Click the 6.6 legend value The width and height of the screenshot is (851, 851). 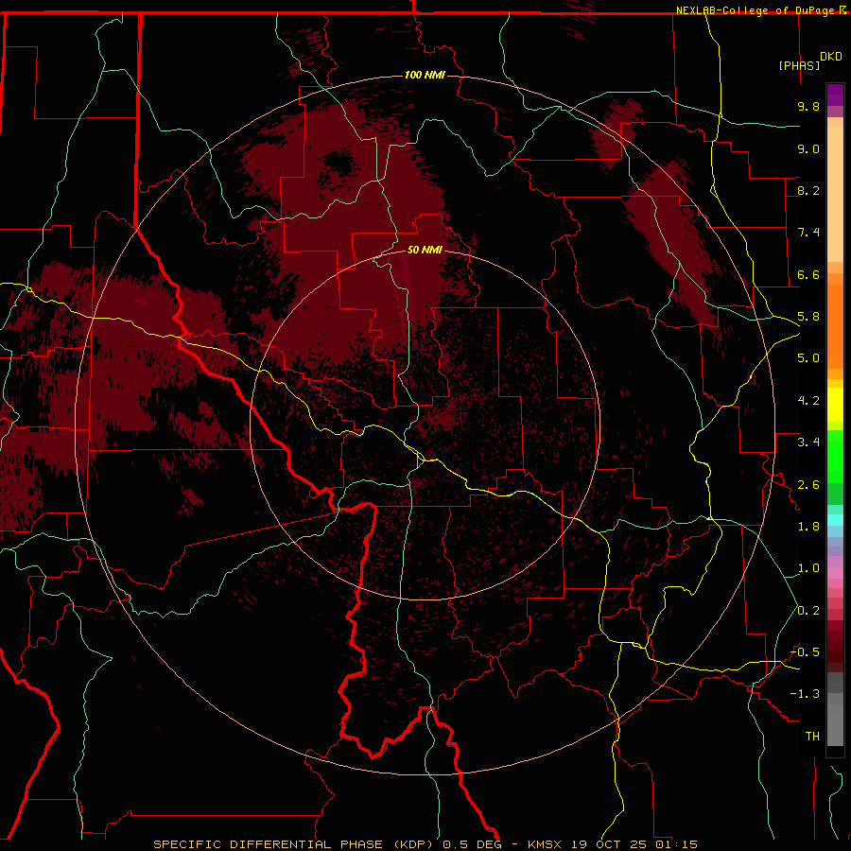808,274
